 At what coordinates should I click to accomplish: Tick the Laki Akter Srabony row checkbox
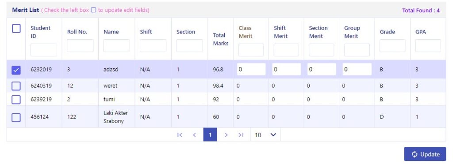coord(16,117)
